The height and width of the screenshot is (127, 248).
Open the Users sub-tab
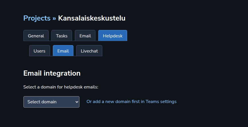[x=39, y=51]
